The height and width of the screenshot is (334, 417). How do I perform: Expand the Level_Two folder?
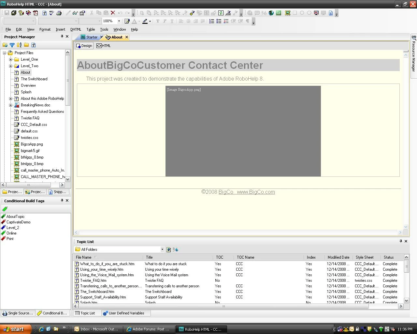tap(10, 66)
